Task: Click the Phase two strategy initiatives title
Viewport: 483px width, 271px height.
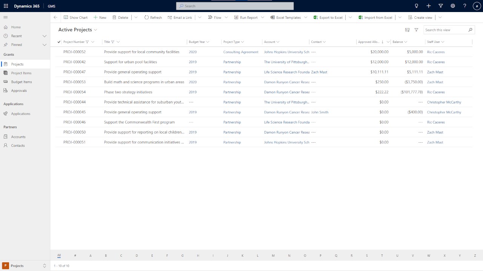Action: (x=128, y=92)
